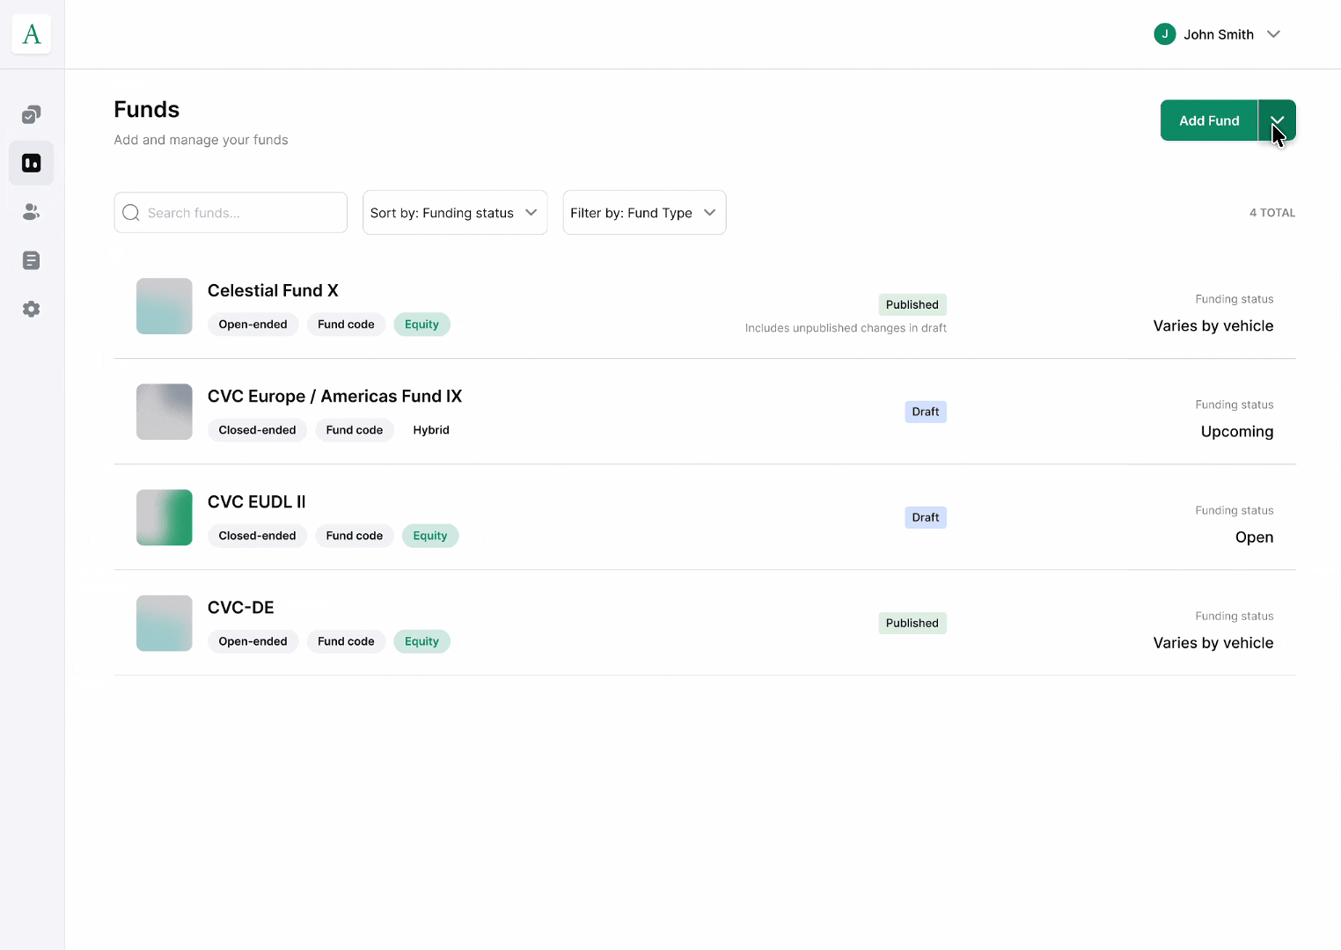Viewport: 1341px width, 950px height.
Task: Click Equity tag on Celestial Fund X
Action: click(421, 325)
